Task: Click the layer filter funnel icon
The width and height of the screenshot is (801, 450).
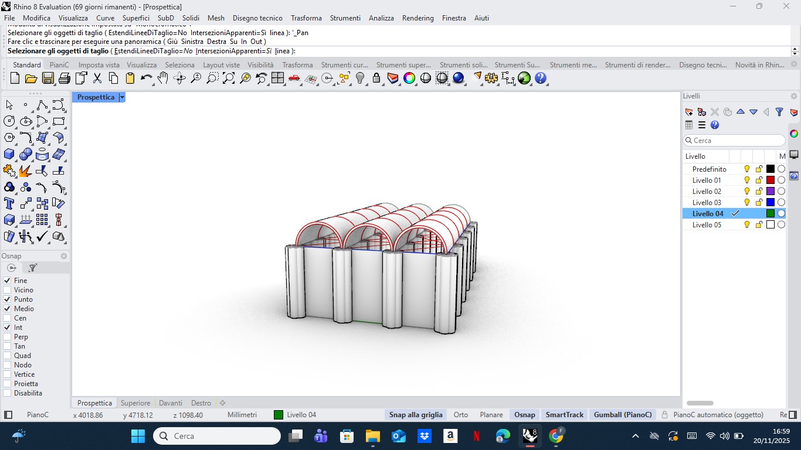Action: (779, 112)
